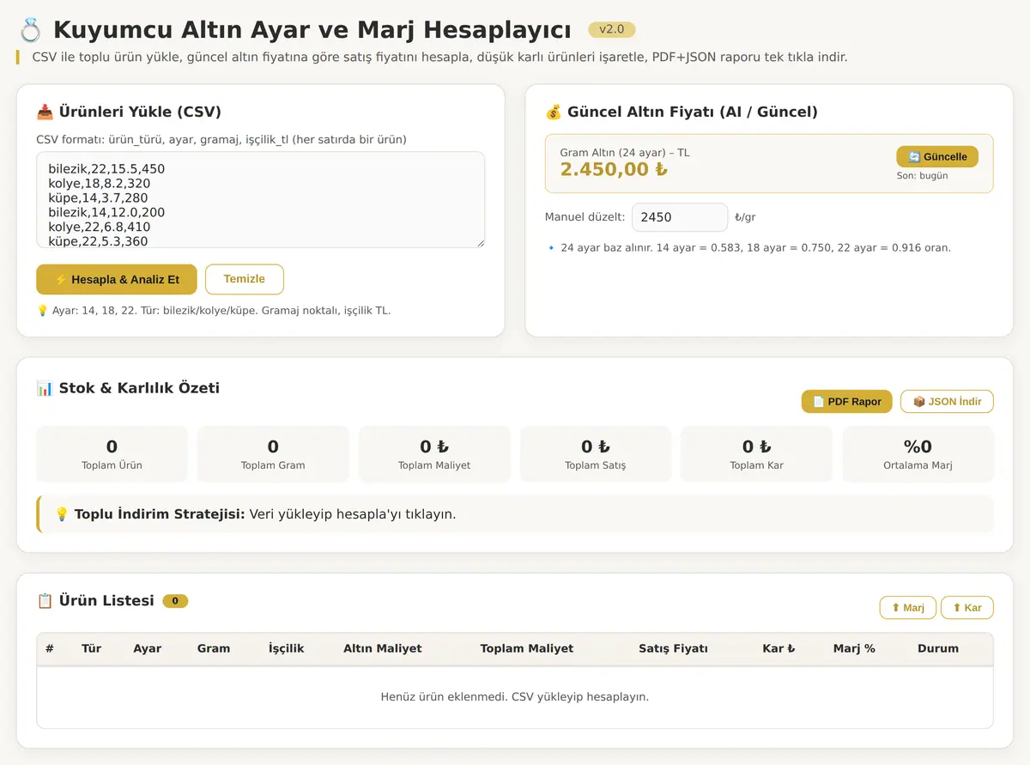Click the Altın Maliyet column header
This screenshot has width=1030, height=765.
[383, 648]
